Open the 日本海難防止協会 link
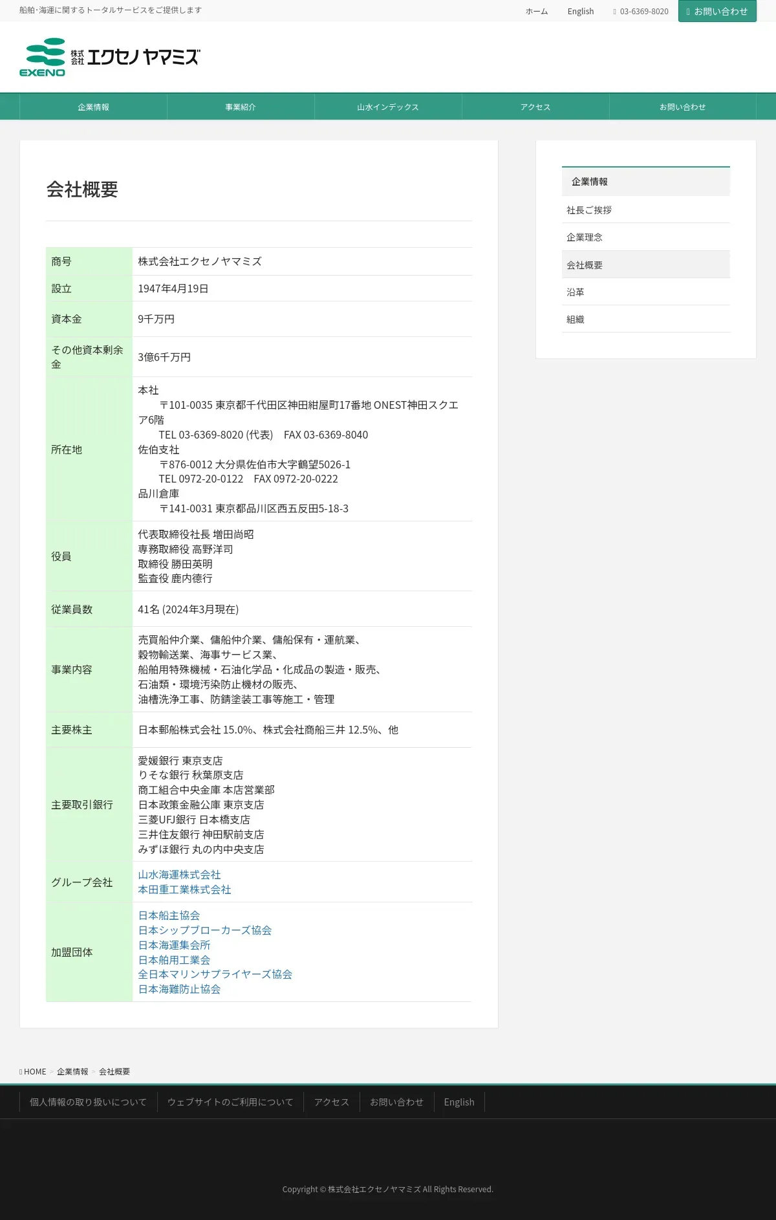 pyautogui.click(x=179, y=989)
